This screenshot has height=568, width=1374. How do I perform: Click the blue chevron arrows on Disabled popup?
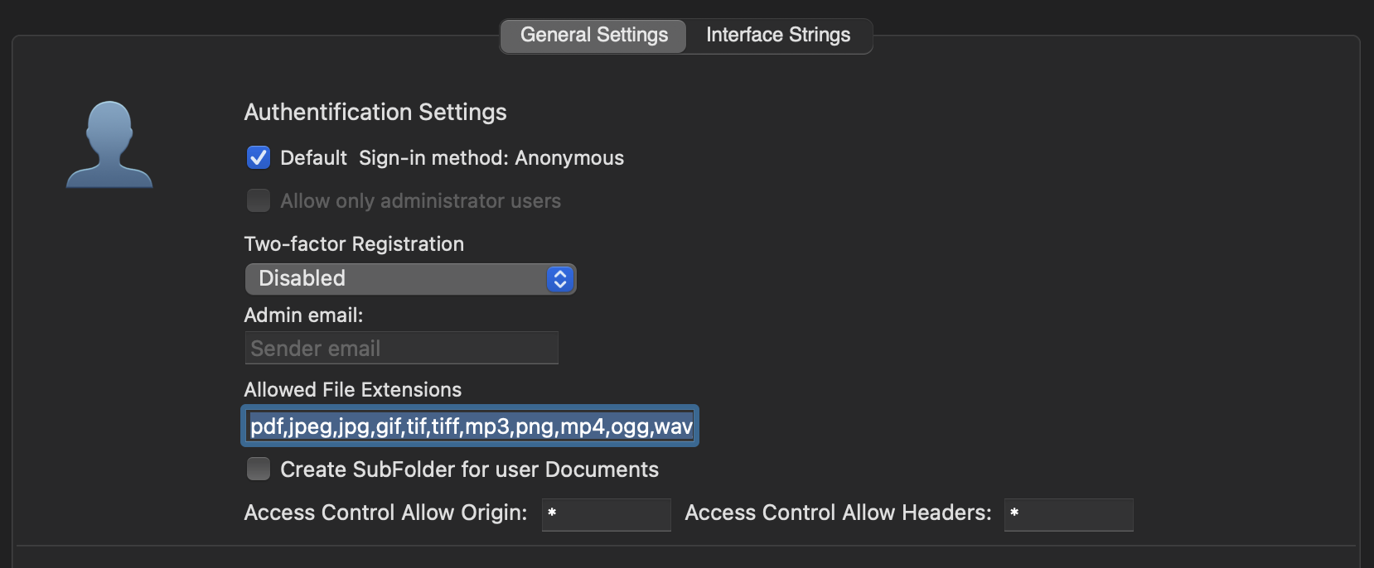pyautogui.click(x=560, y=279)
